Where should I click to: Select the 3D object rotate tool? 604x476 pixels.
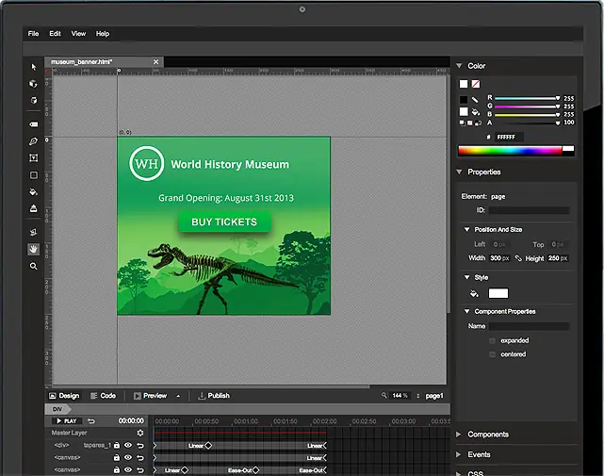pos(34,84)
